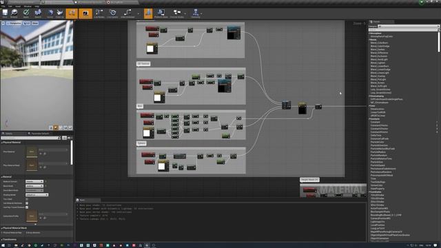Screen dimensions: 441x248
Task: Toggle the highlighted Live Preview toolbar button
Action: coord(85,13)
